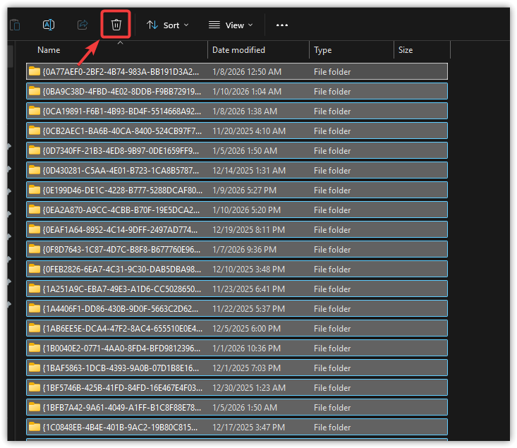Sort by the Name column header
The image size is (517, 448).
(49, 50)
